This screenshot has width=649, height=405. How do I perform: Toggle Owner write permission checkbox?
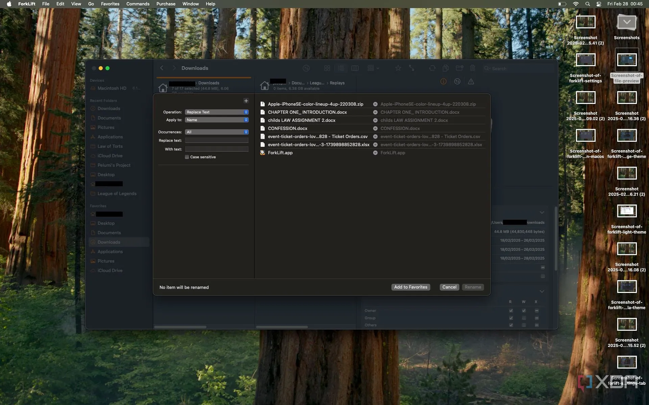(524, 310)
